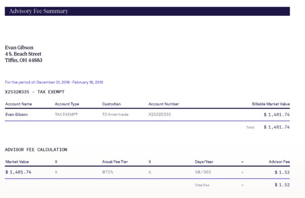This screenshot has height=198, width=305.
Task: Click the 075% fee tier value
Action: point(107,172)
